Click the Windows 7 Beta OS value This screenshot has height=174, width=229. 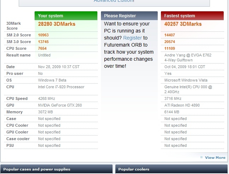point(52,80)
